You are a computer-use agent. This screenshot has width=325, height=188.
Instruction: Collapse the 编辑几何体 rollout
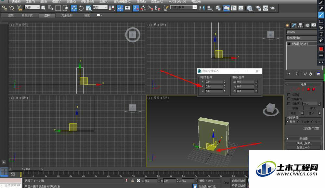click(304, 143)
